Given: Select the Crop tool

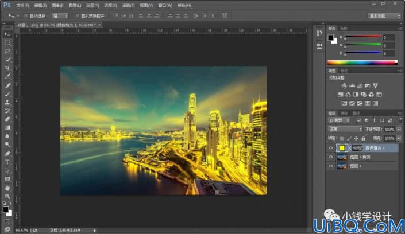Looking at the screenshot, I should [7, 68].
